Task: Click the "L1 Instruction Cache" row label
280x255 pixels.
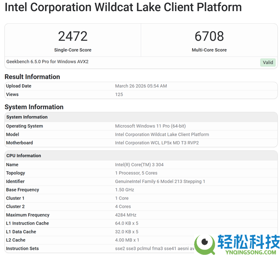Action: click(x=28, y=223)
